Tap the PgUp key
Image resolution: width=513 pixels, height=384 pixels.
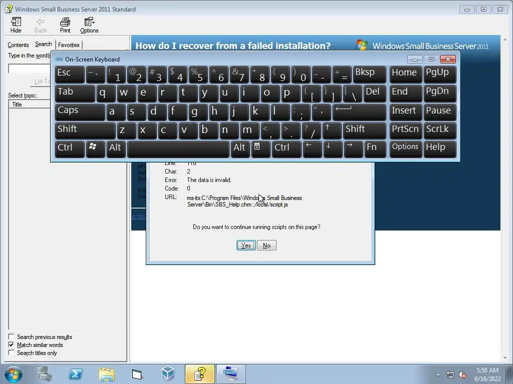440,74
